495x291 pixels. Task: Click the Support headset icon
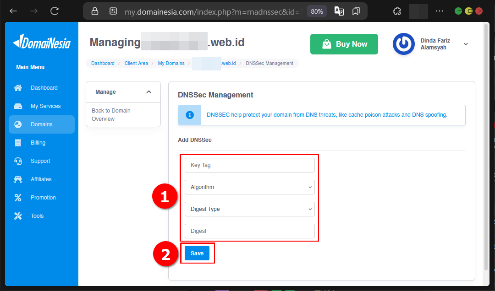coord(18,161)
